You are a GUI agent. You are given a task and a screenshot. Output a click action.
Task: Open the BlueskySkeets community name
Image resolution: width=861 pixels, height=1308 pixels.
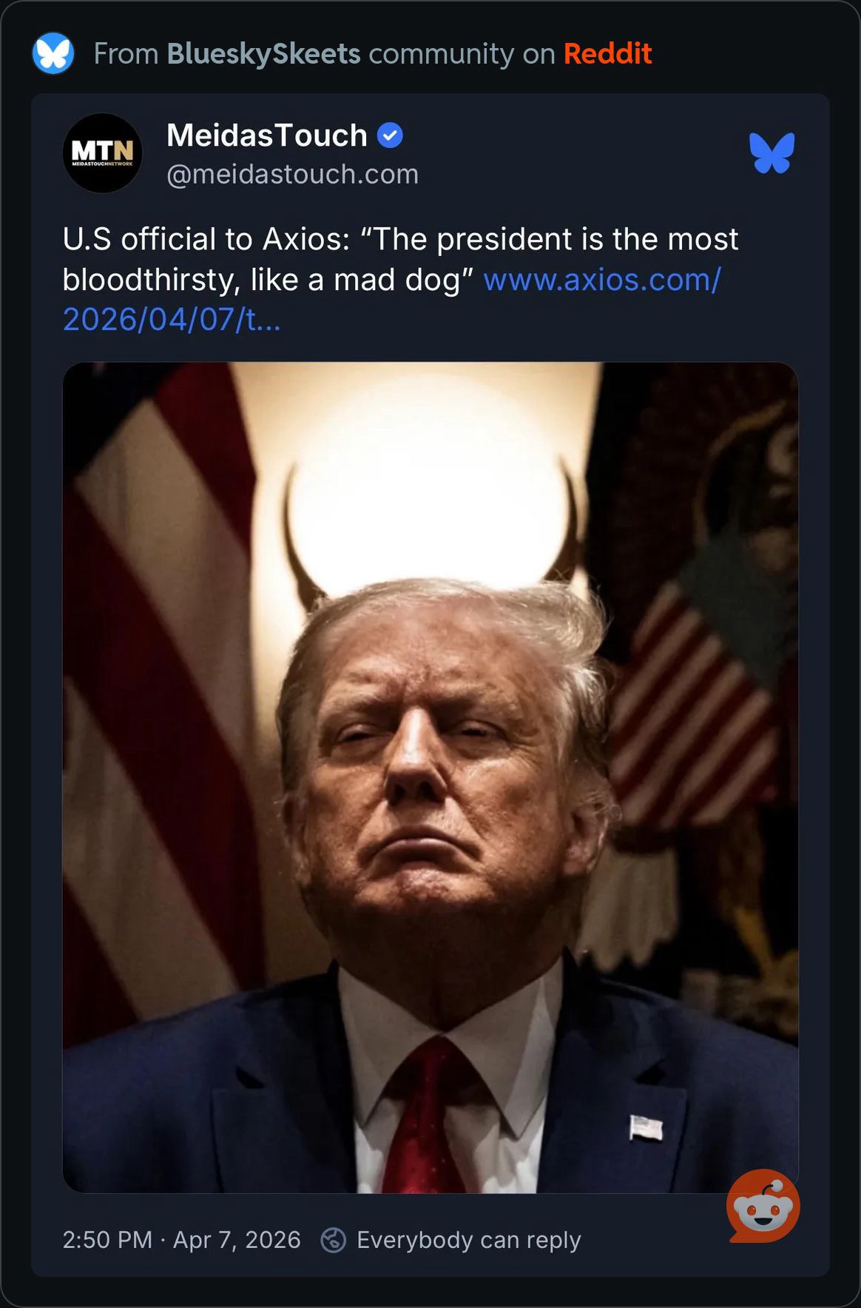click(263, 54)
